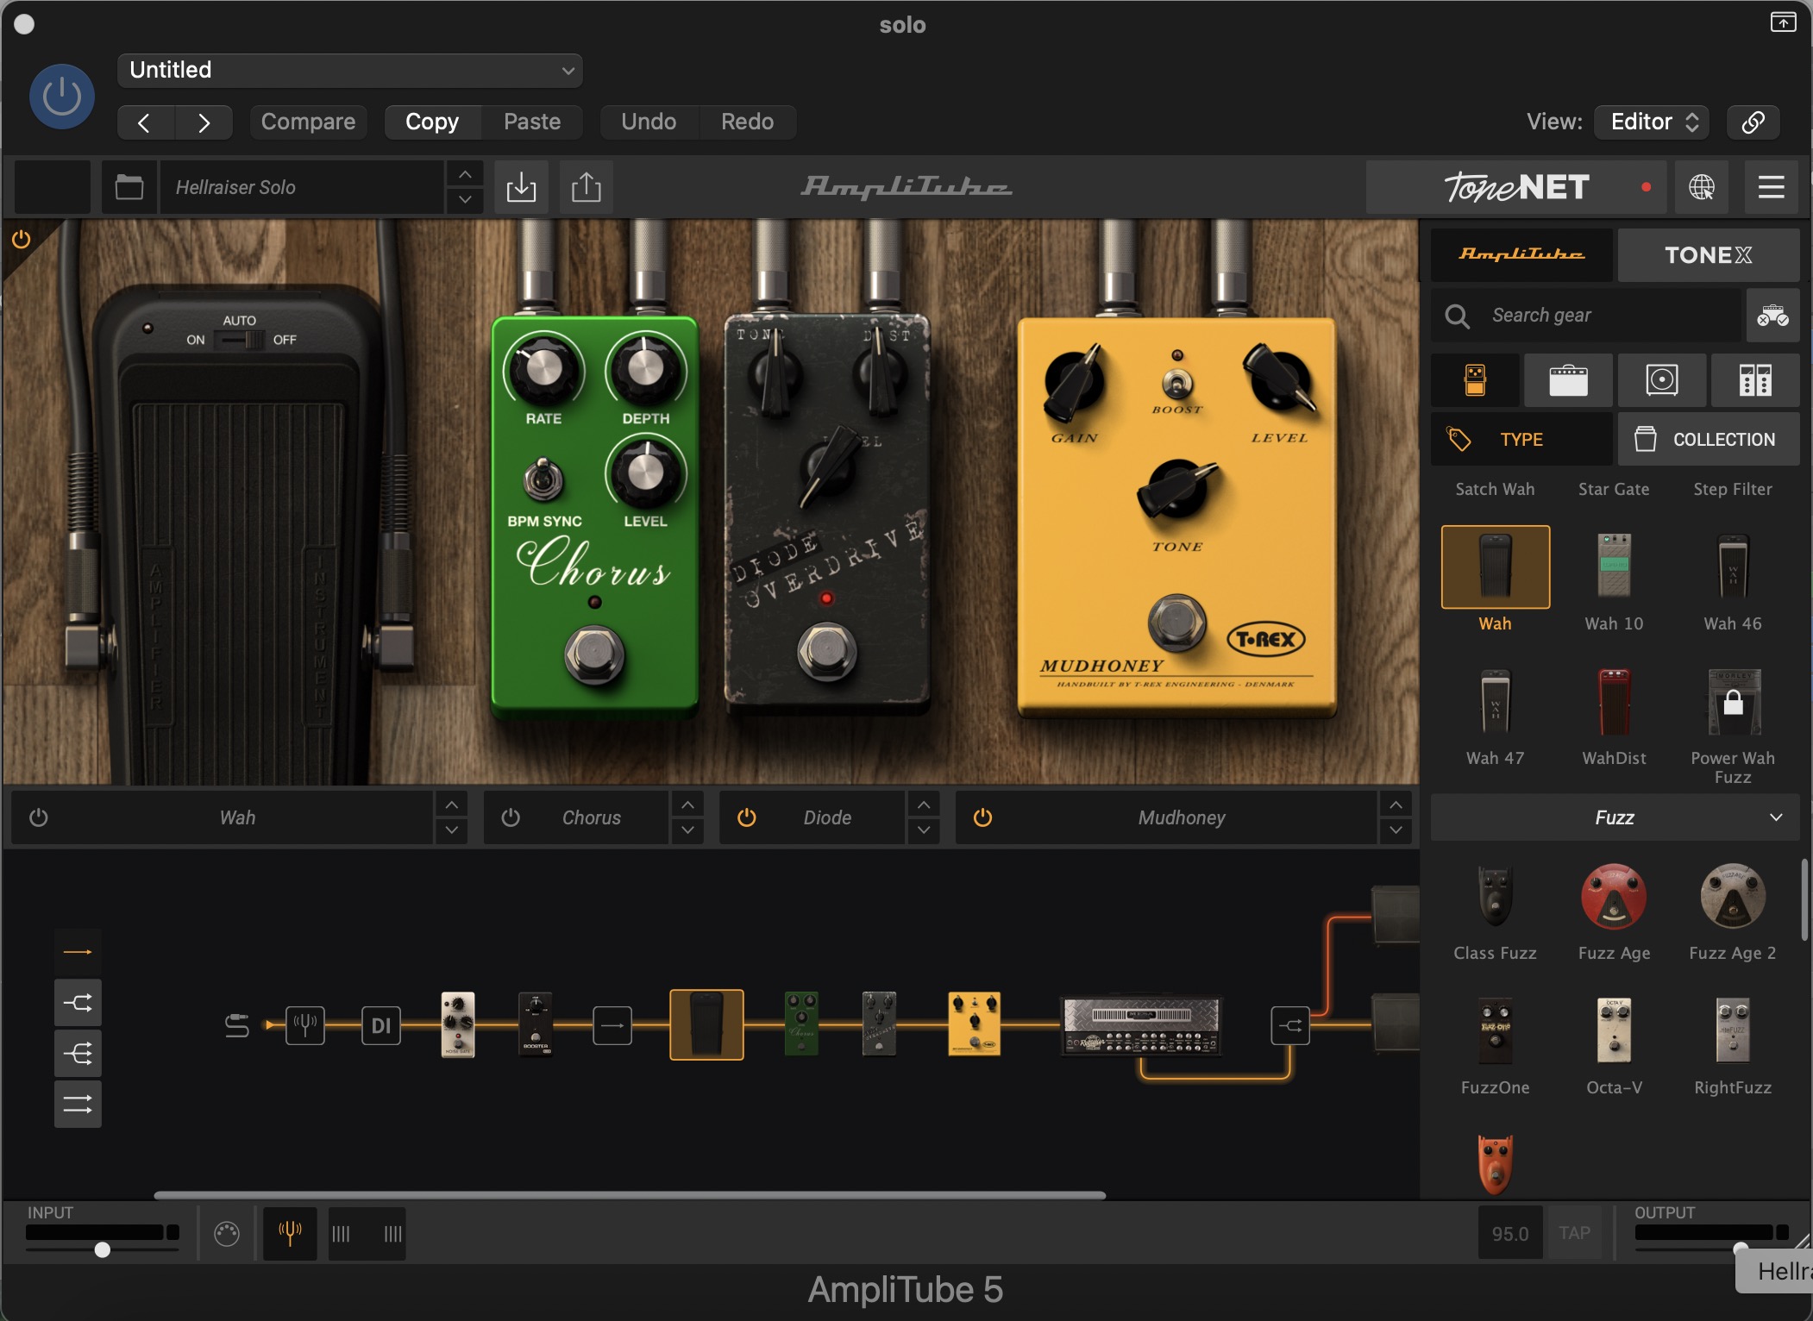Switch to the TONEX tab

1708,255
